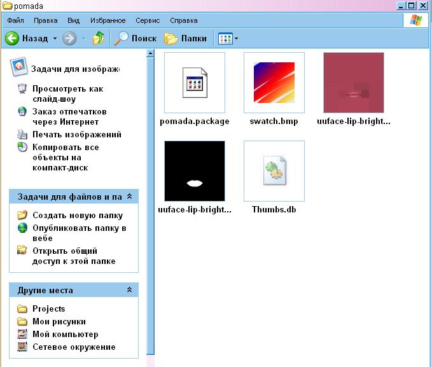Open the 'Мой компьютер' link
432x367 pixels.
[66, 334]
